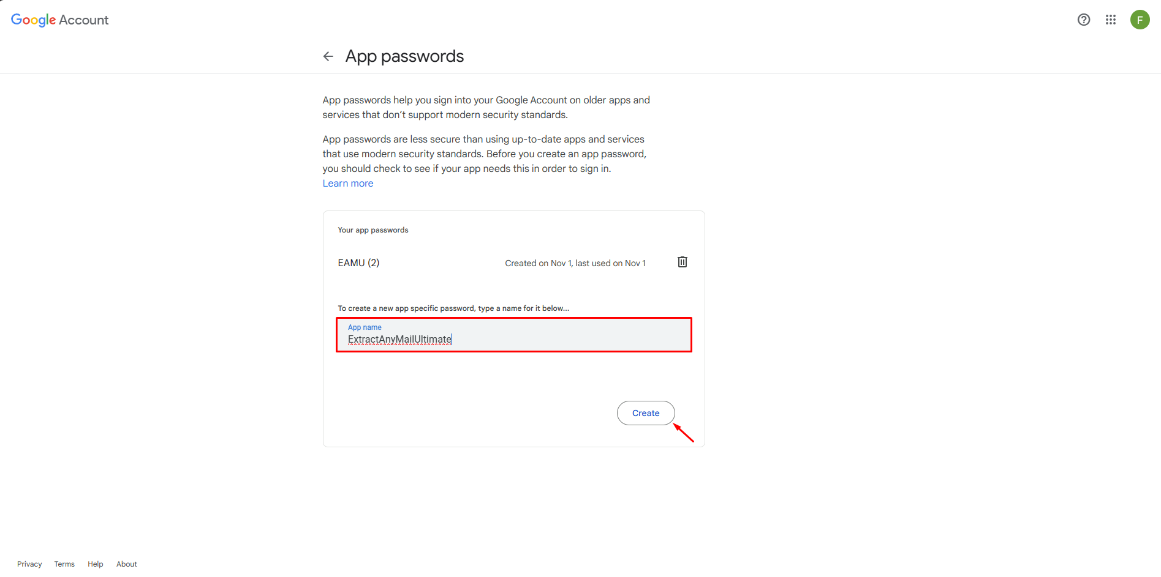Image resolution: width=1161 pixels, height=577 pixels.
Task: Click the green F profile avatar
Action: coord(1140,20)
